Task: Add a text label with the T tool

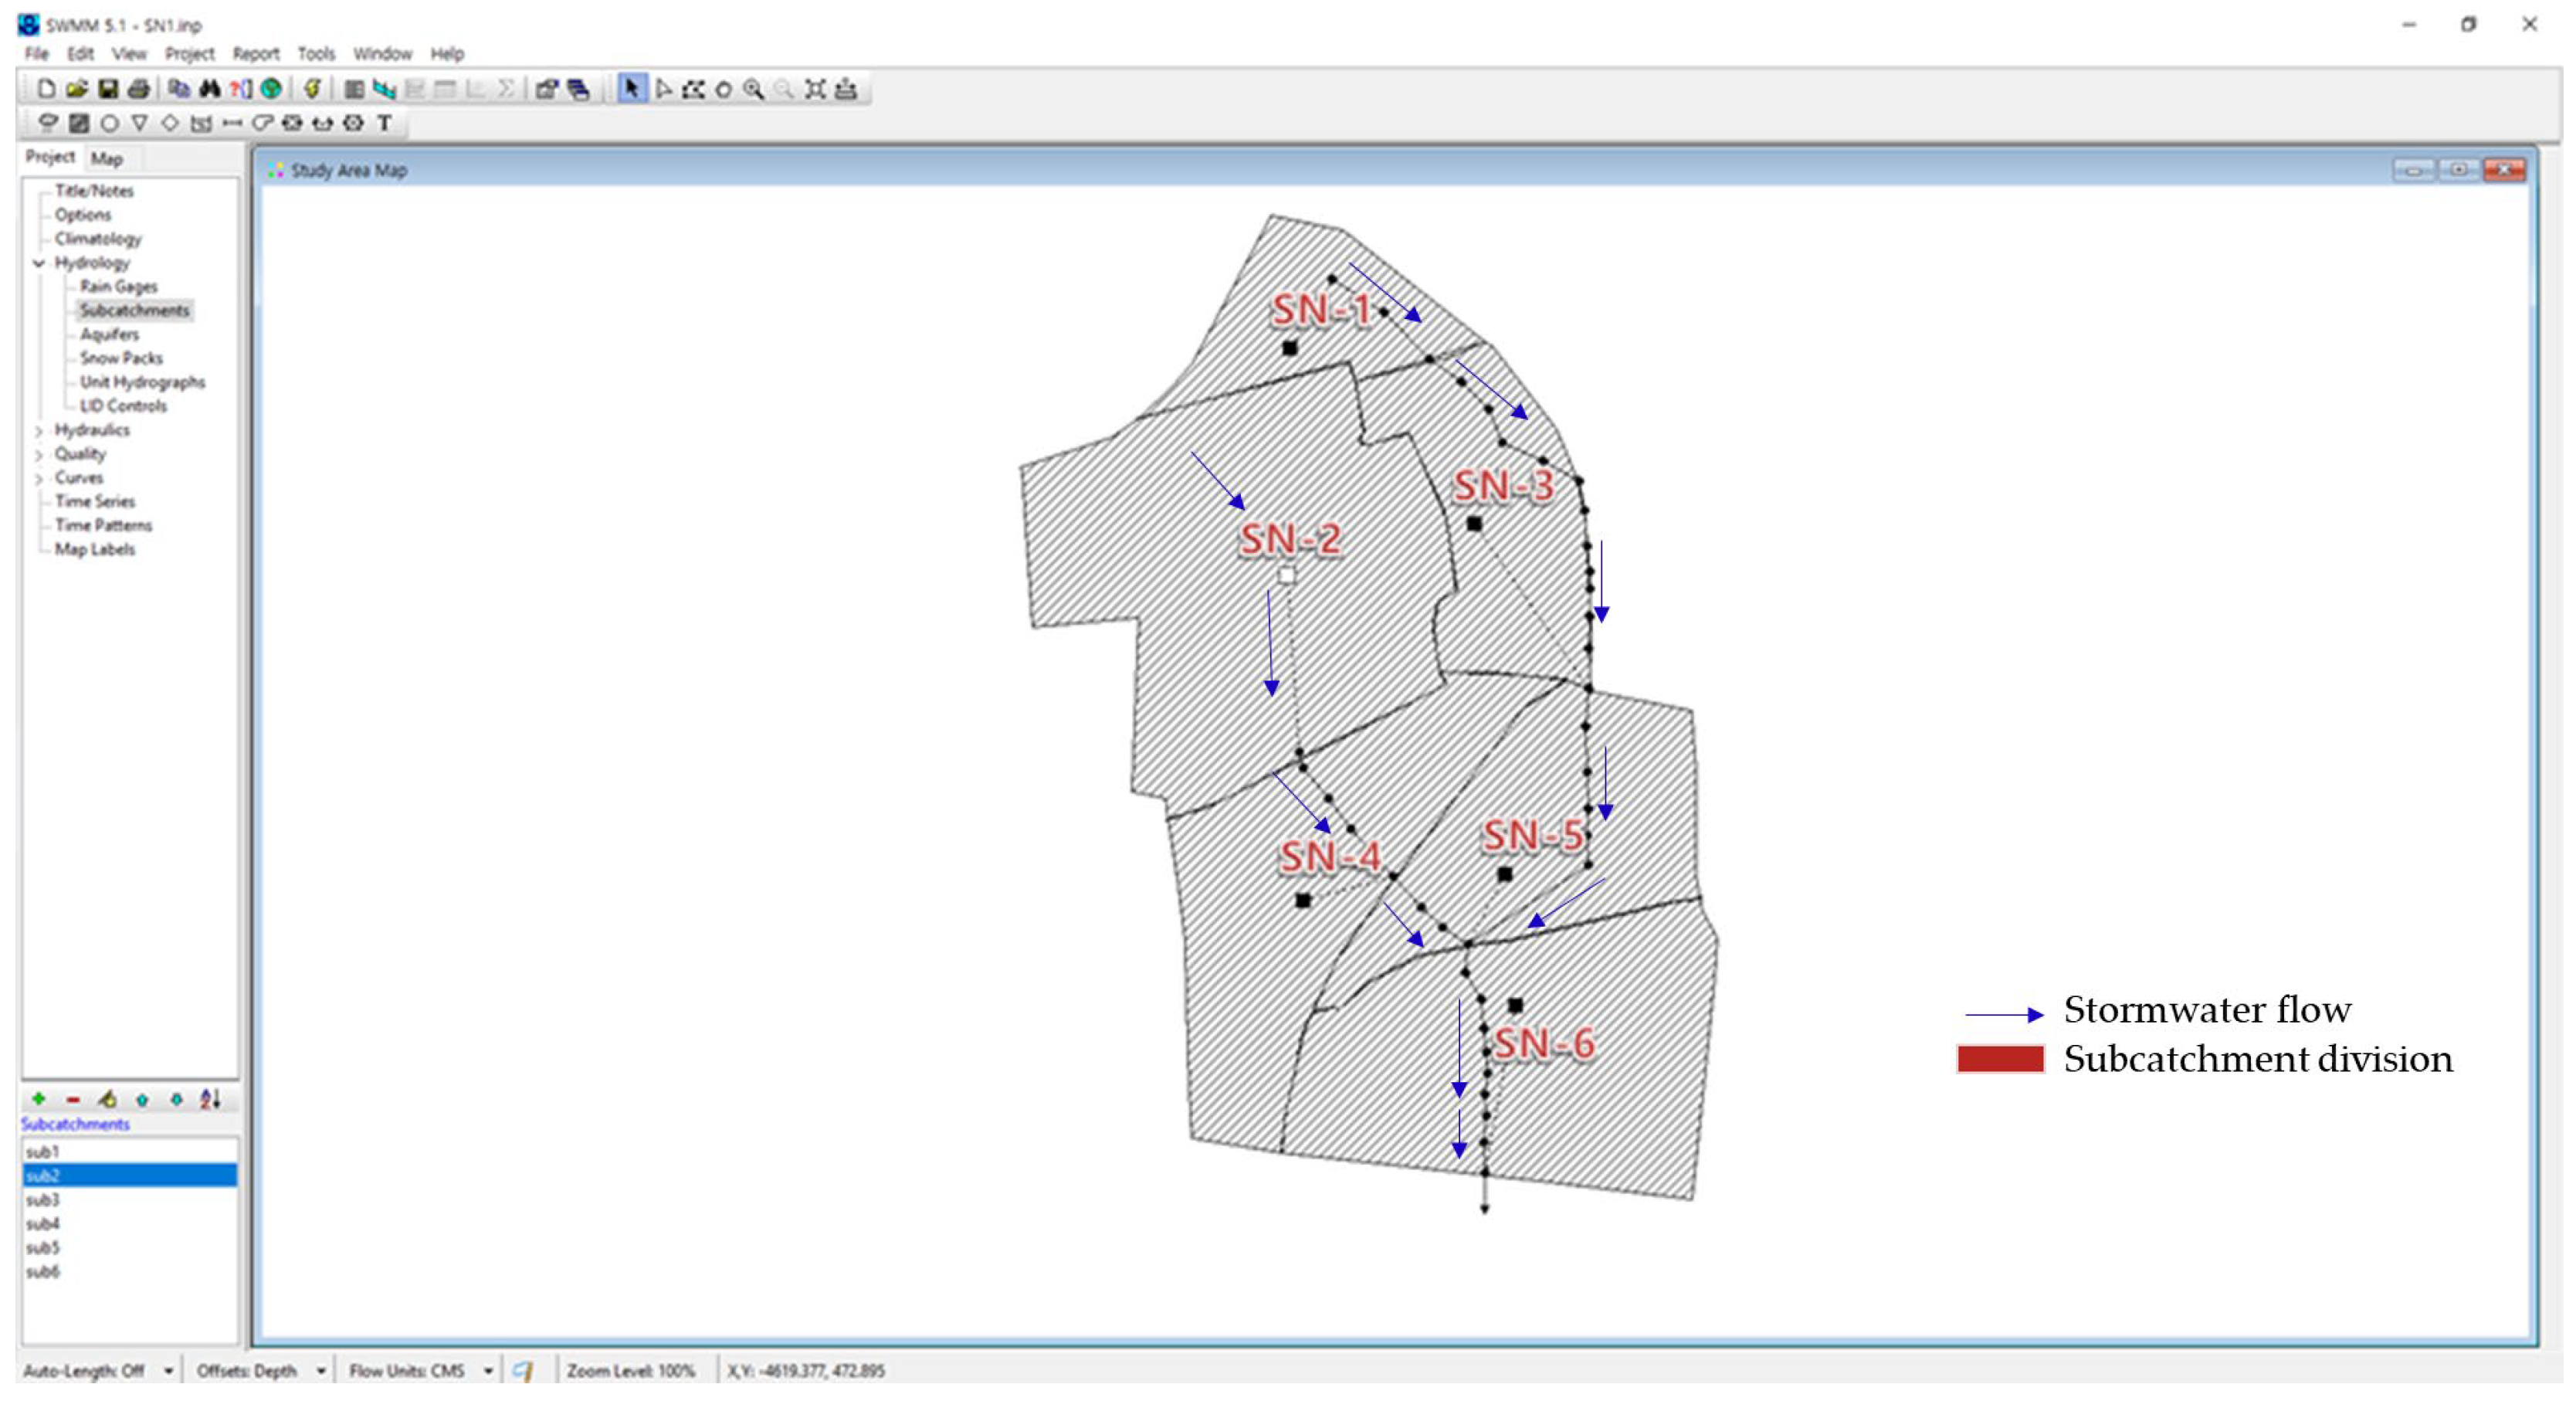Action: (x=384, y=123)
